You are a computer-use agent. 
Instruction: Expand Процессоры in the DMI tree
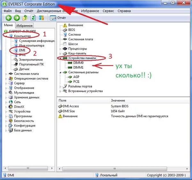click(x=60, y=49)
